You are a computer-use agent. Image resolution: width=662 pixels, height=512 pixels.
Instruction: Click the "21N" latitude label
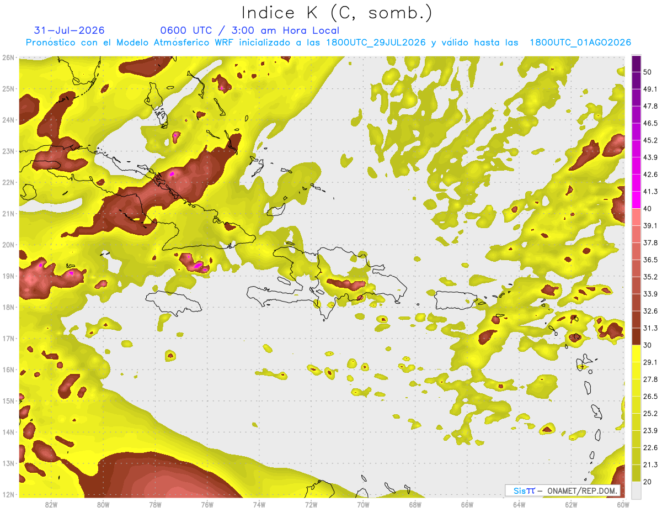tap(8, 214)
